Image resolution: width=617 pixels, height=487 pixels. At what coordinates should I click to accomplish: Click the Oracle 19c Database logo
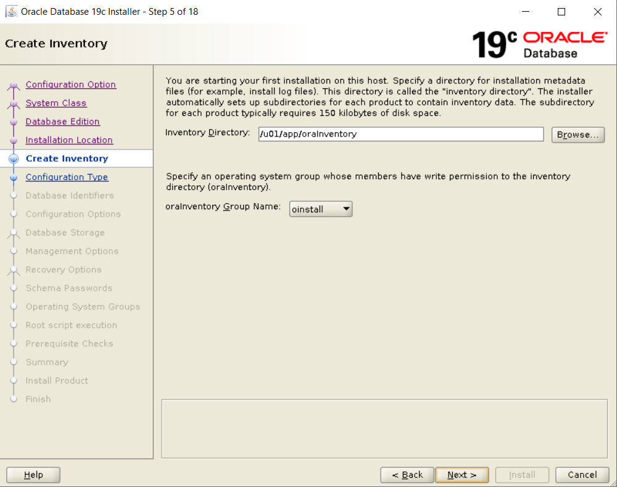(x=539, y=44)
